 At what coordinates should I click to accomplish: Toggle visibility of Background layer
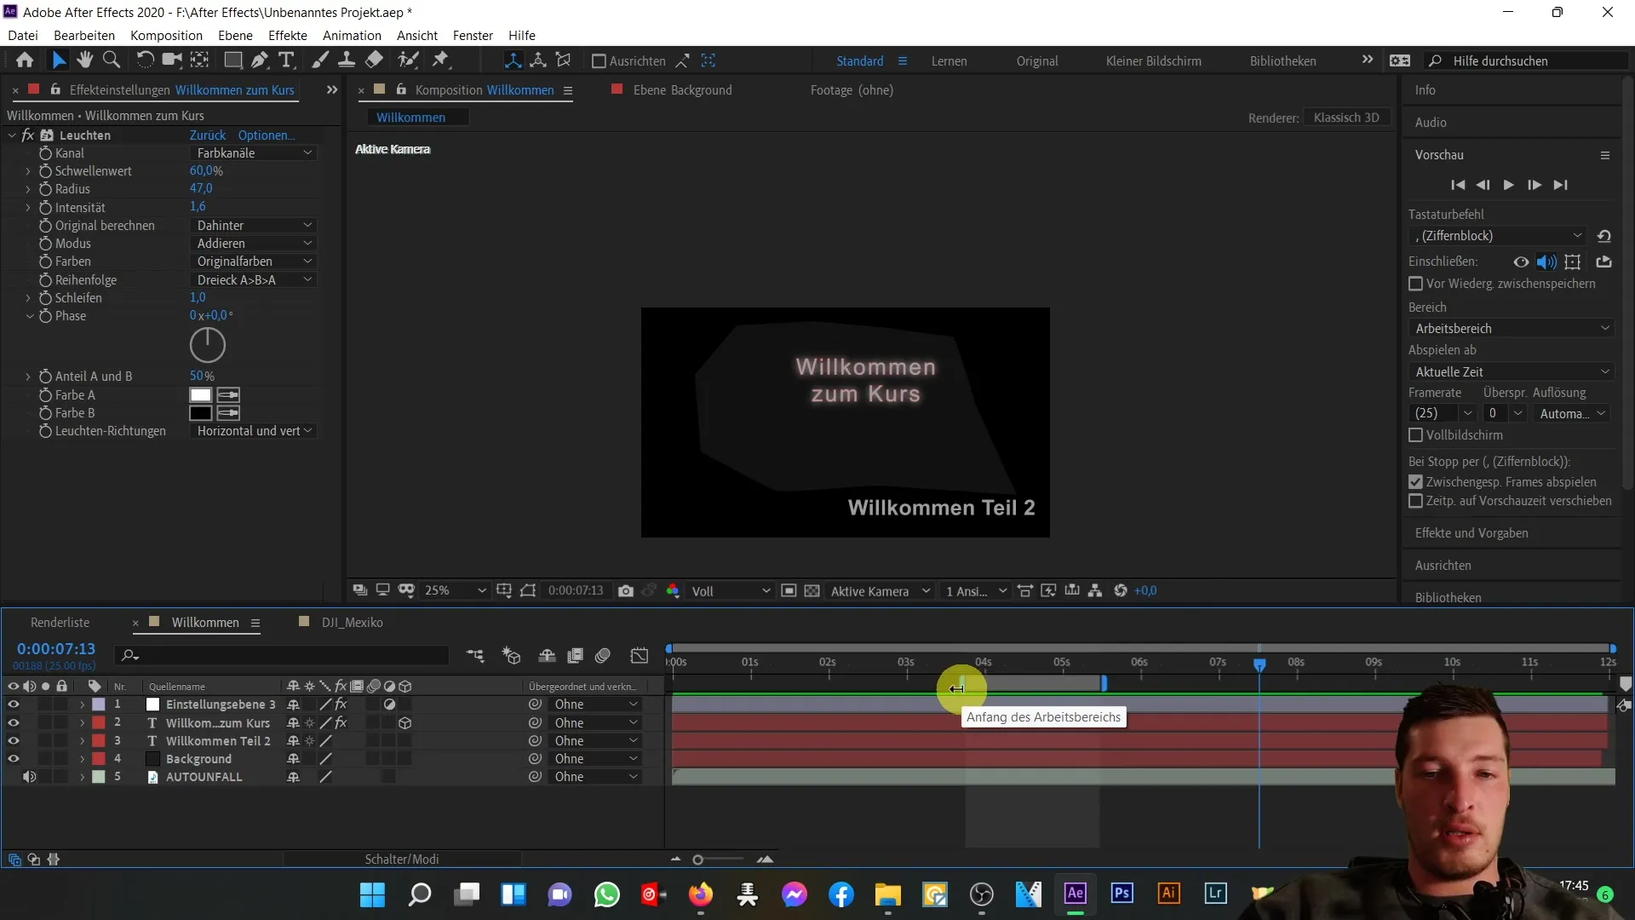(x=13, y=758)
